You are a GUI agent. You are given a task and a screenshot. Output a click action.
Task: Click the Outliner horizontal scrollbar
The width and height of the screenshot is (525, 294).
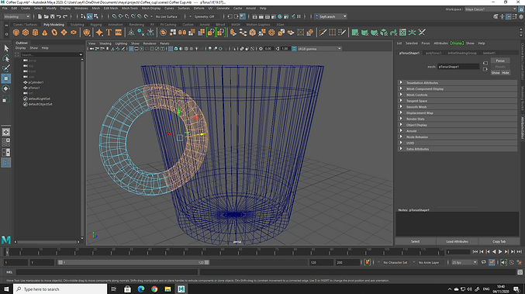click(x=47, y=241)
